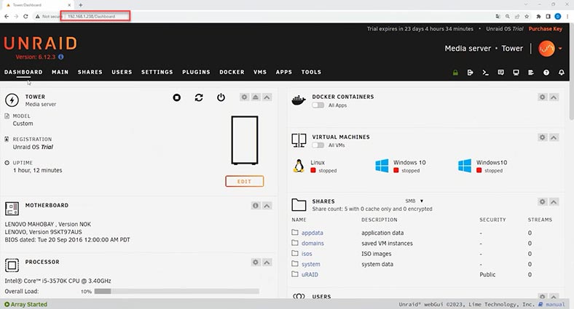Click the browser address bar URL
The image size is (574, 309).
pos(92,17)
